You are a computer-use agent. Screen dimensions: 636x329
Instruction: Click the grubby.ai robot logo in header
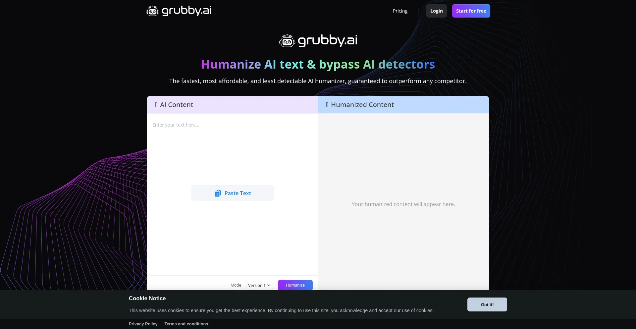click(179, 11)
